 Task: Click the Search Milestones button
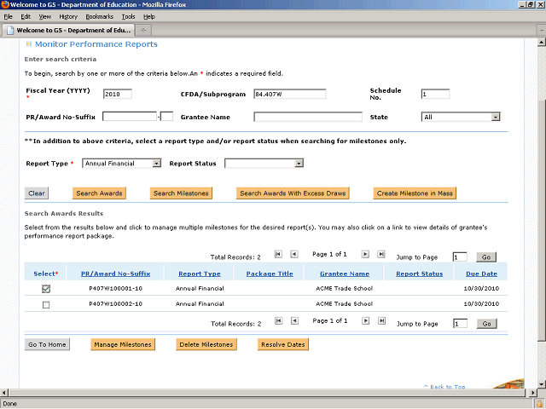(181, 193)
